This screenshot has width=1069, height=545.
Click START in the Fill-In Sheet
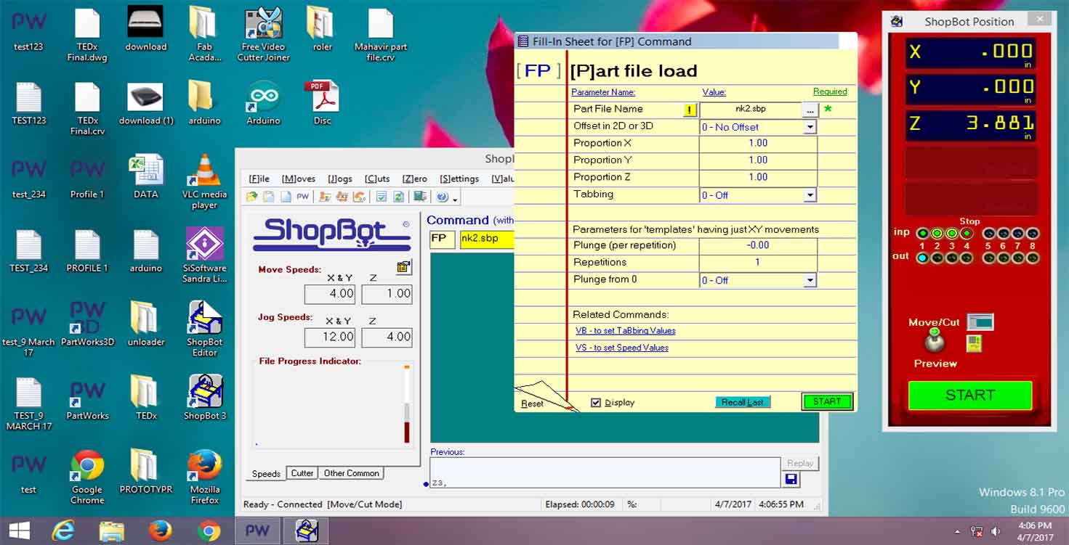point(827,401)
